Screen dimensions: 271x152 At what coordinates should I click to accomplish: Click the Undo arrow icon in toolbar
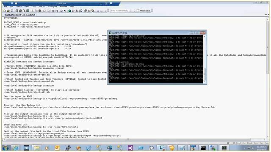click(x=44, y=11)
